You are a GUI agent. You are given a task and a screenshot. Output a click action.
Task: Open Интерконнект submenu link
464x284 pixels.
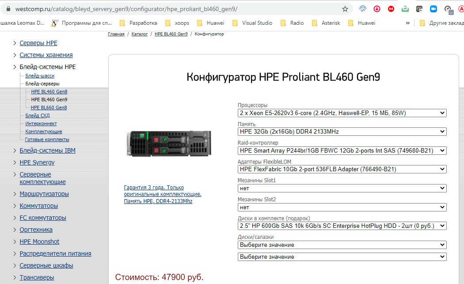41,124
